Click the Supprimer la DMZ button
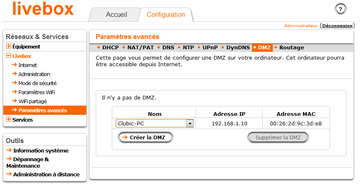362x187 pixels. (278, 138)
